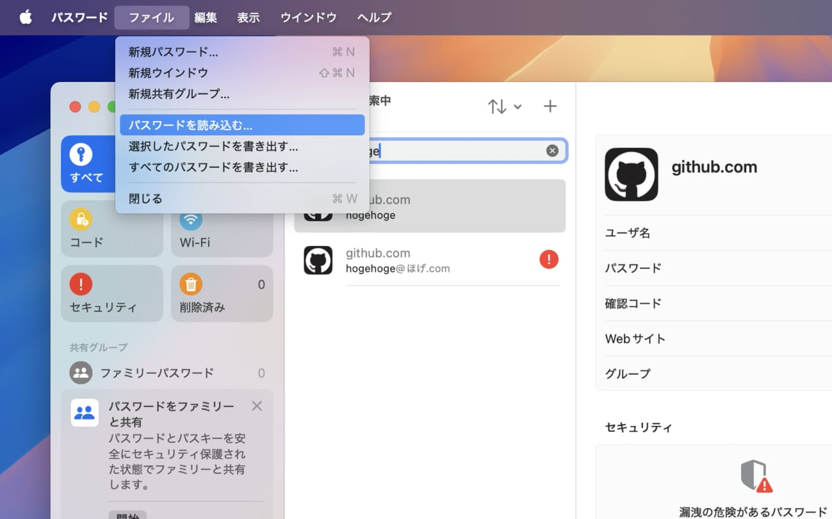Click the ファミリーパスワード group icon
This screenshot has width=832, height=519.
point(81,373)
